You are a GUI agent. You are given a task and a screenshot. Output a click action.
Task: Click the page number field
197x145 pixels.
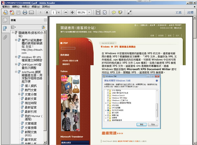(x=54, y=12)
